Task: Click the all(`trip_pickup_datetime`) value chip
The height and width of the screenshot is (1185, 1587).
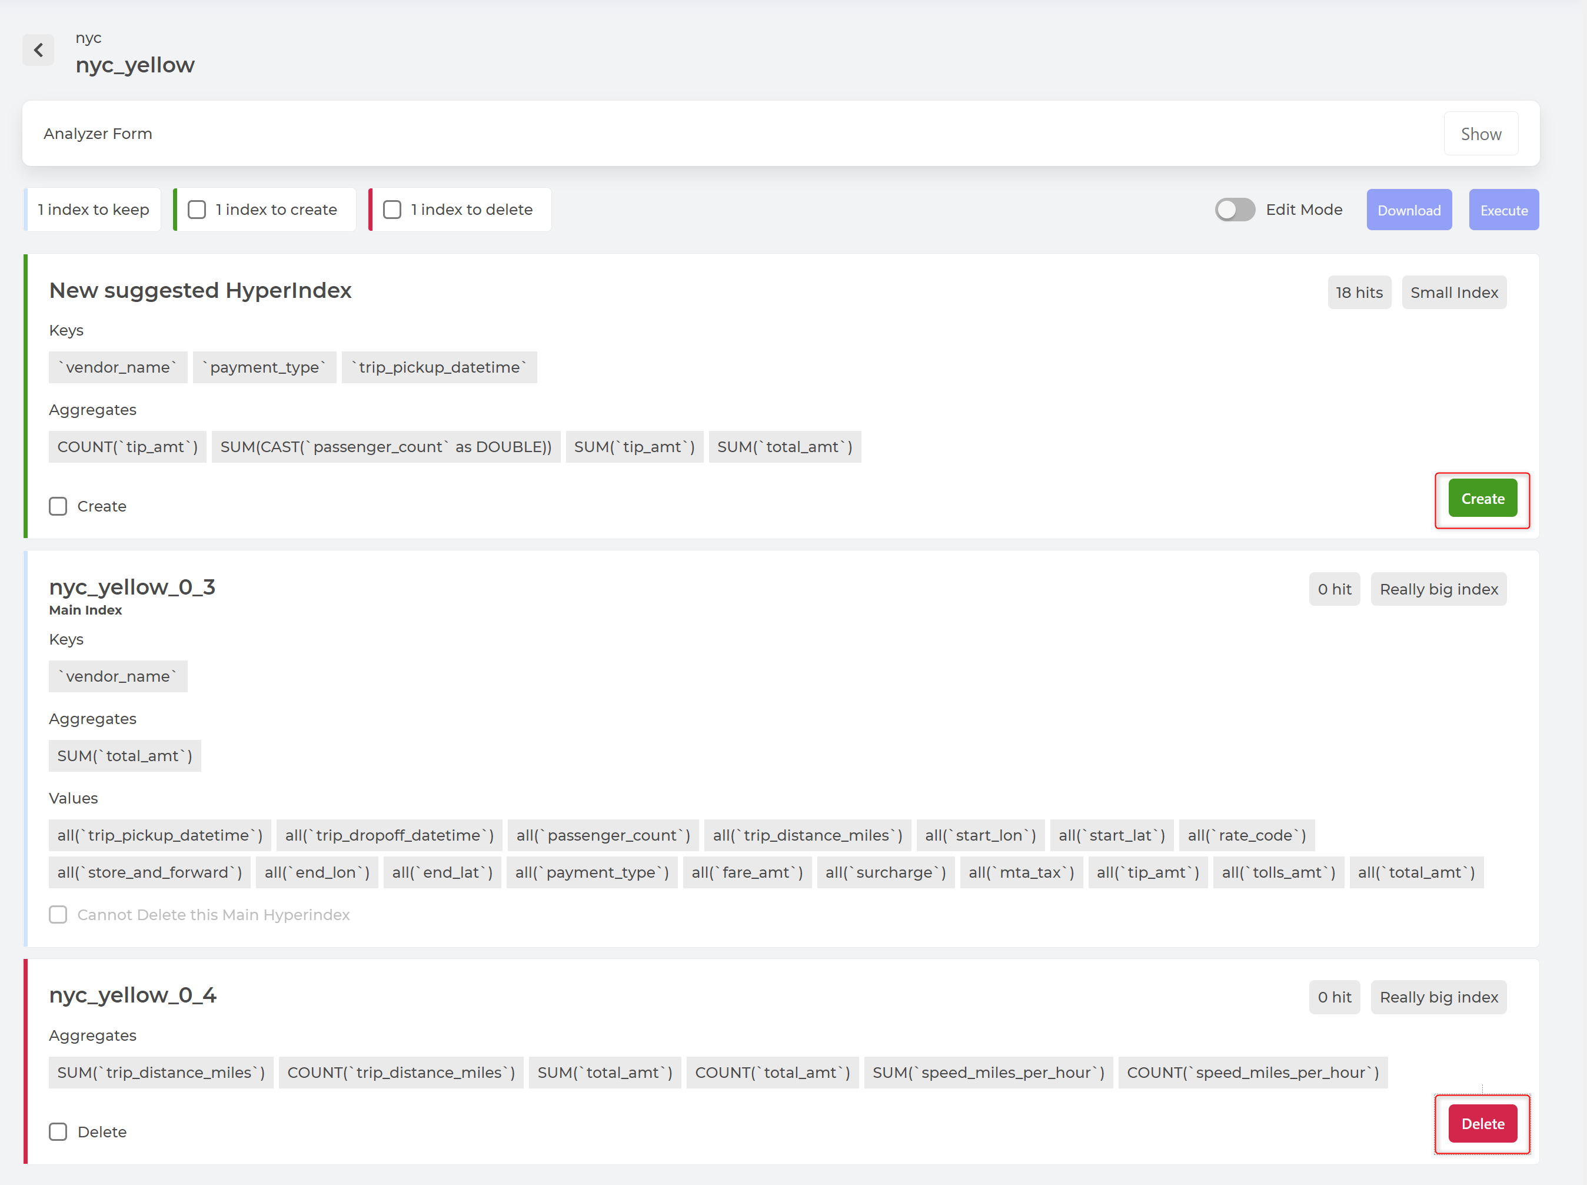Action: (x=160, y=835)
